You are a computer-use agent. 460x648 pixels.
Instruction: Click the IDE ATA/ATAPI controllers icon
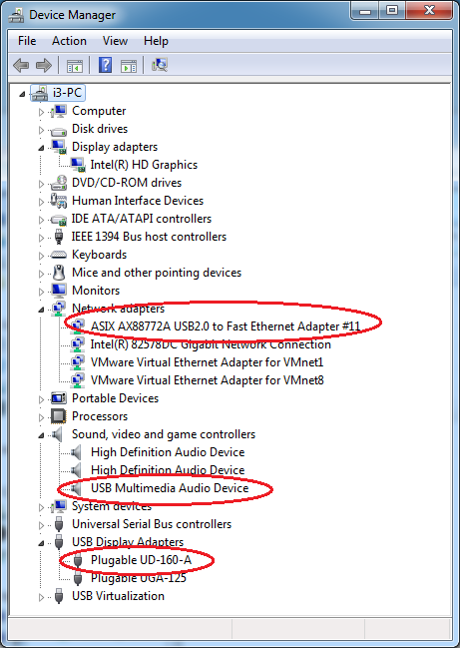[x=59, y=219]
